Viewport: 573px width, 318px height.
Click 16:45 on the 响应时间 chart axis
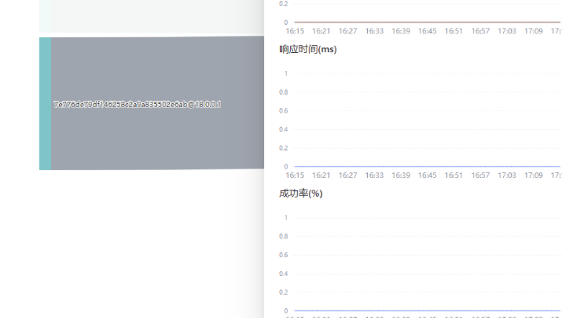tap(427, 175)
